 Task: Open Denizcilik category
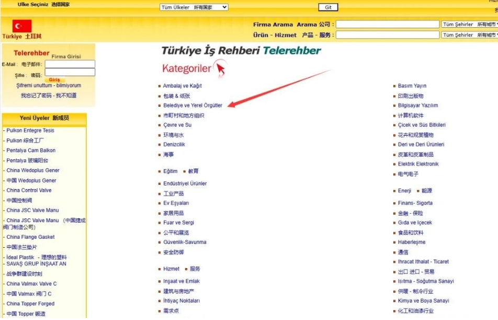coord(174,145)
